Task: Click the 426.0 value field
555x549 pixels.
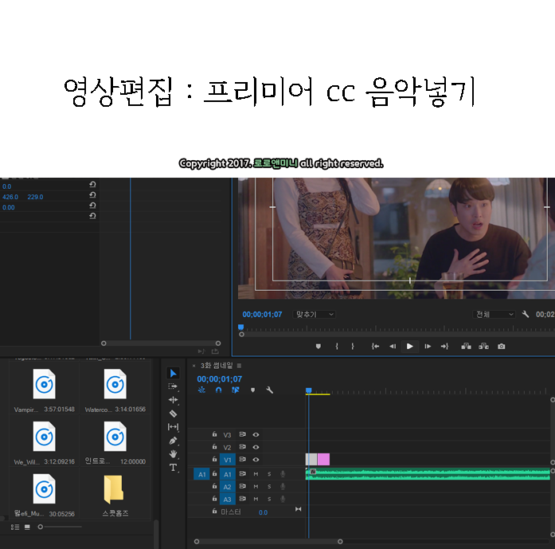Action: click(x=10, y=197)
